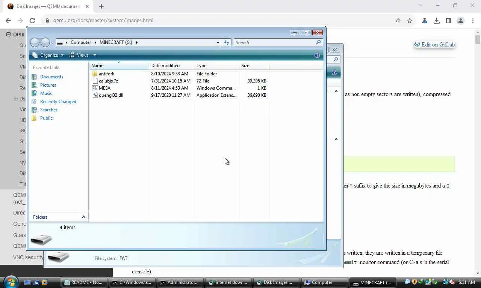This screenshot has height=288, width=481.
Task: Open Explorer help question-mark icon
Action: point(317,55)
